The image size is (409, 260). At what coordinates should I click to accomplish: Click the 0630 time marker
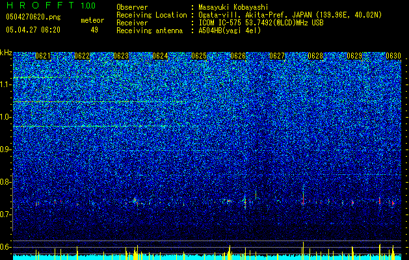click(x=393, y=56)
